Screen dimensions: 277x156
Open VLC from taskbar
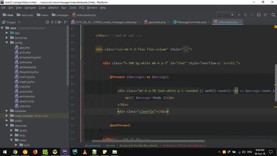85,152
